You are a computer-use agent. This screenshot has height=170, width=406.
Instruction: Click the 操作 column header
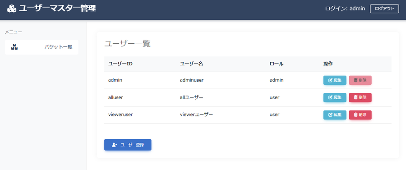click(328, 64)
